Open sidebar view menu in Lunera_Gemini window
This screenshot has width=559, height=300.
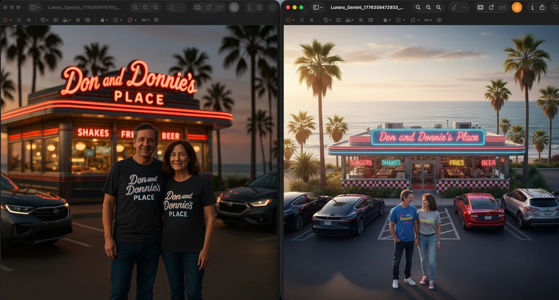pos(318,7)
